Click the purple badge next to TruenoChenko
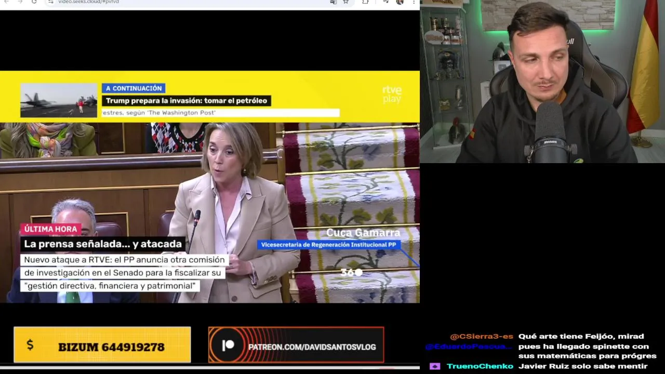 [x=435, y=366]
